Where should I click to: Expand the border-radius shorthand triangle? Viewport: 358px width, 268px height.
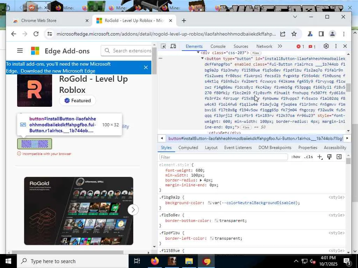tap(201, 180)
